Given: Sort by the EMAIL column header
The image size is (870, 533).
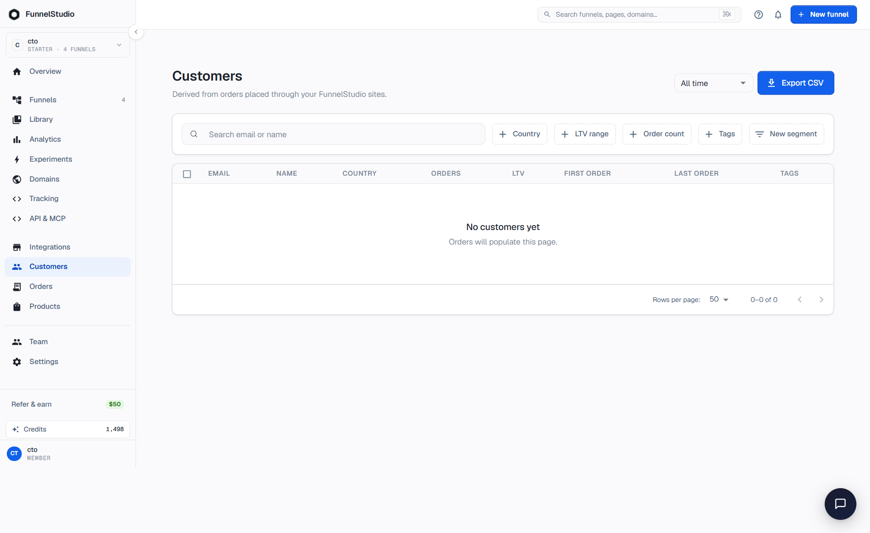Looking at the screenshot, I should point(219,173).
